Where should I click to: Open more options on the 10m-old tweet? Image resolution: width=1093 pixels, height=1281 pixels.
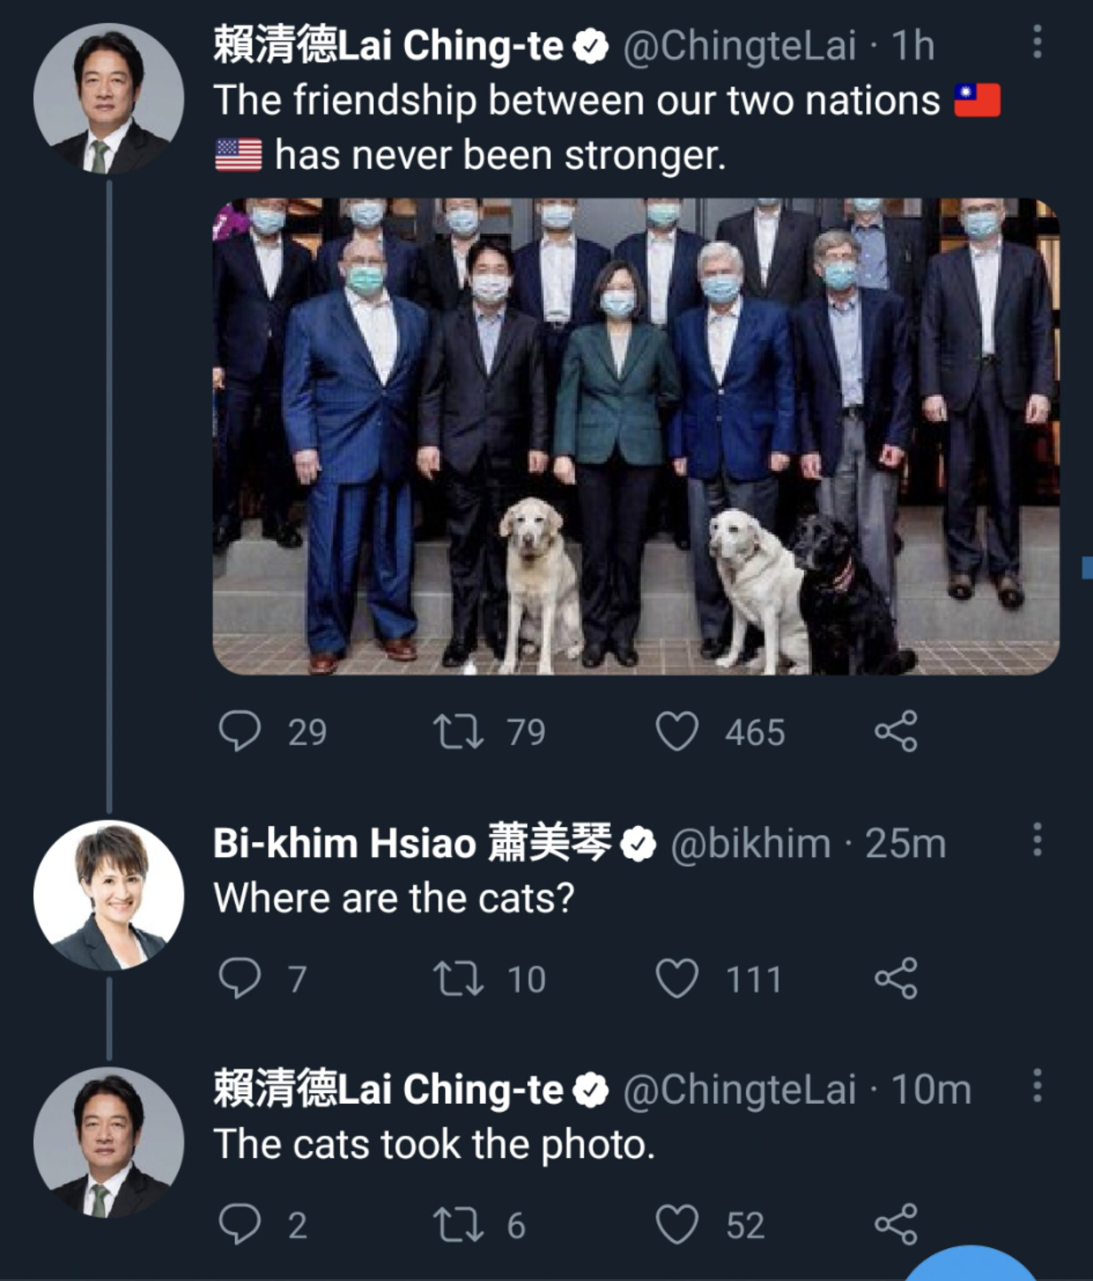click(x=1037, y=1086)
